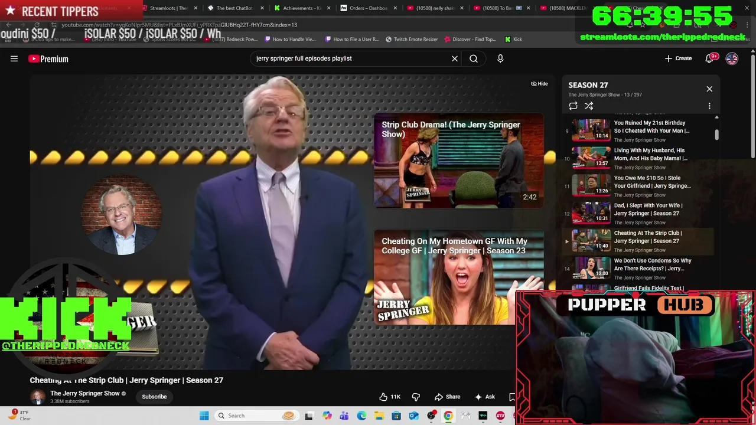Open Microsoft Teams taskbar icon
The image size is (756, 425).
pyautogui.click(x=344, y=416)
